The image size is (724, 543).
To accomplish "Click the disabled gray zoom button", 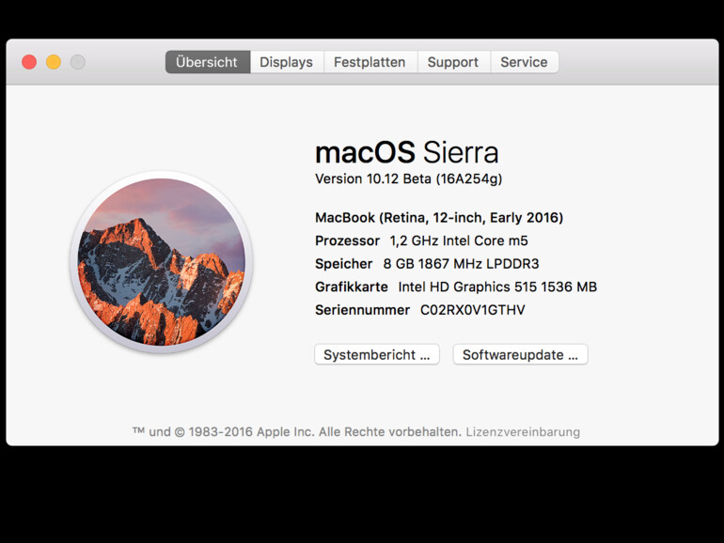I will (78, 62).
